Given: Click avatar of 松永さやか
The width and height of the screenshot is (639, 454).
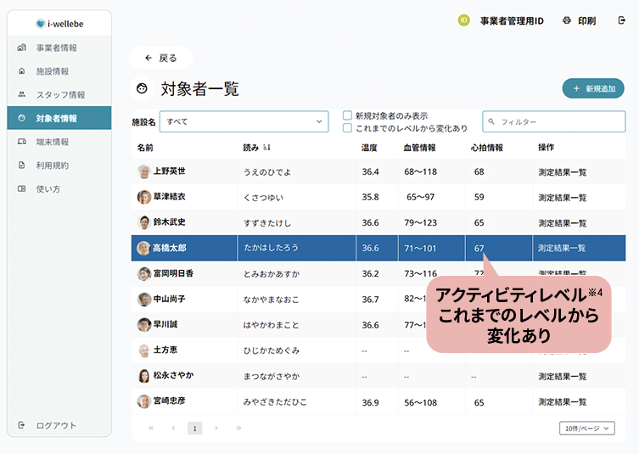Looking at the screenshot, I should (x=144, y=376).
